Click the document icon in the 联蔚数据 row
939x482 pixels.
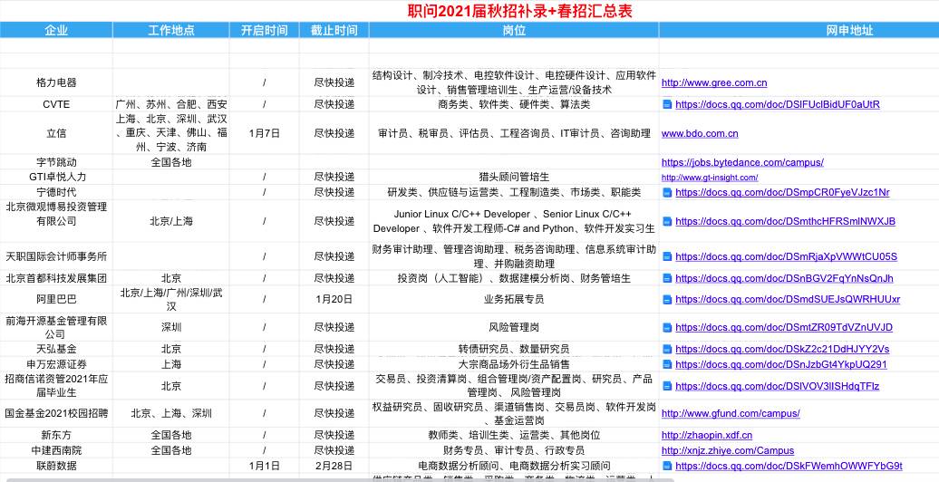click(x=666, y=465)
